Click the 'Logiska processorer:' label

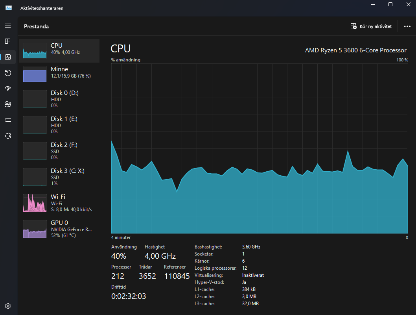[x=215, y=268]
